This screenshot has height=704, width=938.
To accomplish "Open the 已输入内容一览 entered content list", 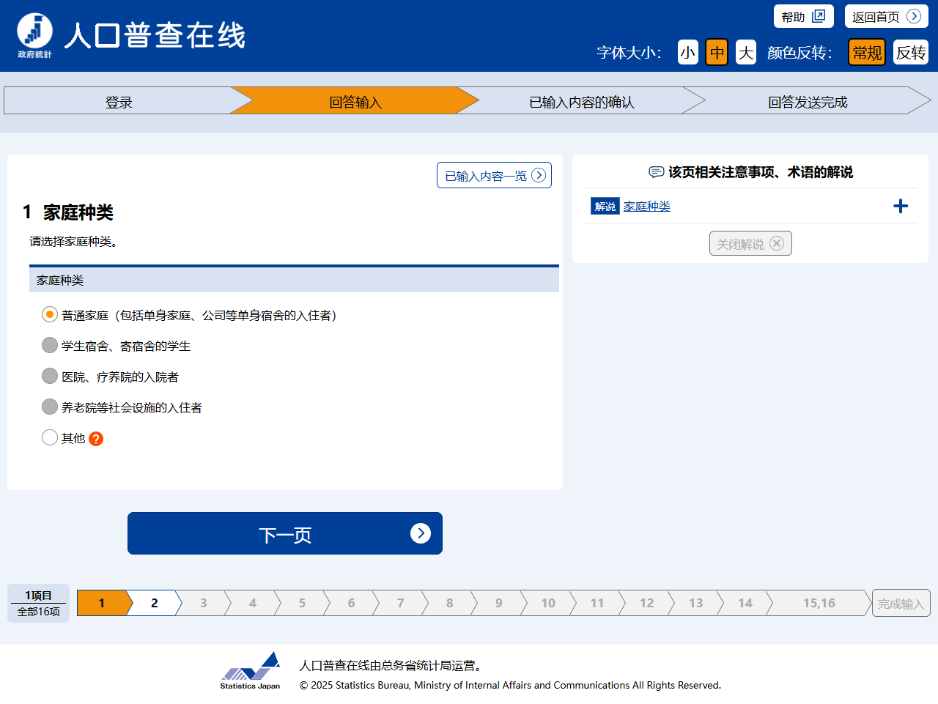I will pos(494,175).
